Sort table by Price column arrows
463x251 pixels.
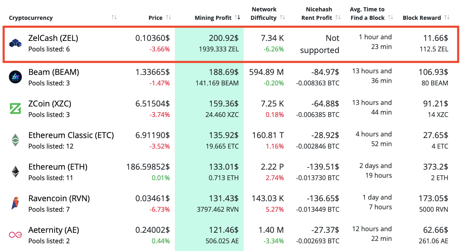tap(168, 17)
